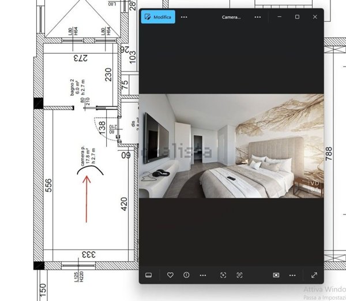
Task: Open the ellipsis menu beside Modifica
Action: coord(184,17)
